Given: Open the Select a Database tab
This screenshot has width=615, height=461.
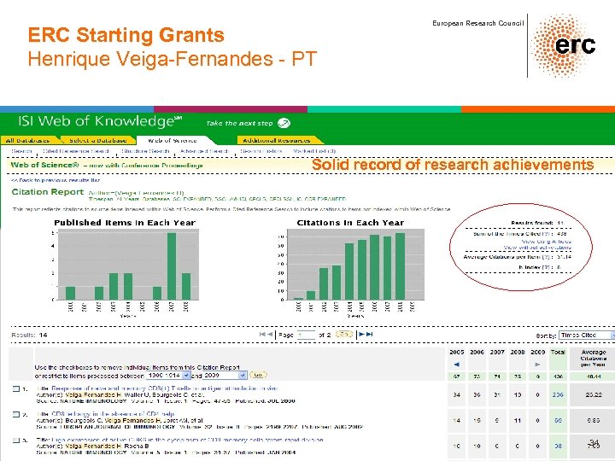Looking at the screenshot, I should pos(98,140).
